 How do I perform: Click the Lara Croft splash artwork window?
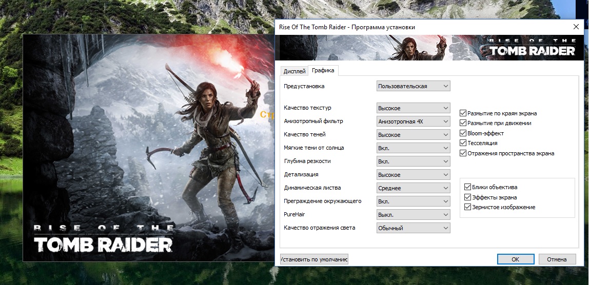[149, 148]
